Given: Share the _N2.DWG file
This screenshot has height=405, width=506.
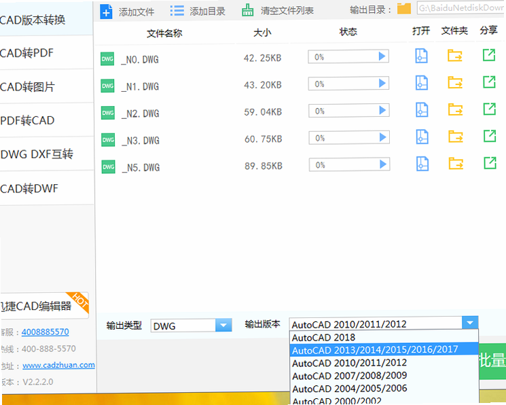Looking at the screenshot, I should pyautogui.click(x=490, y=109).
